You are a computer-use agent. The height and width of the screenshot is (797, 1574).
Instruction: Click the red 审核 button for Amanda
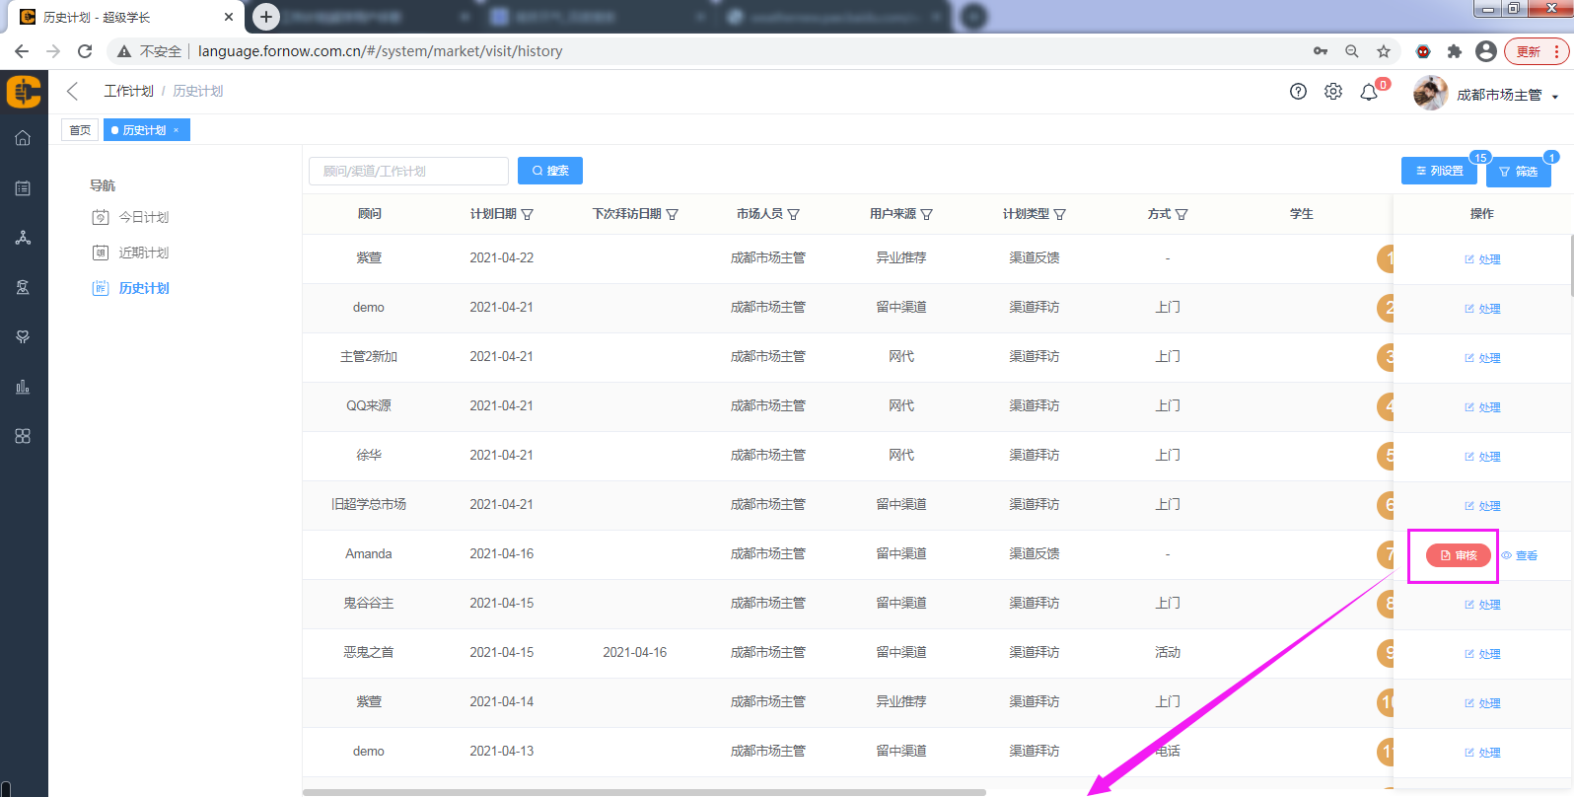coord(1458,555)
